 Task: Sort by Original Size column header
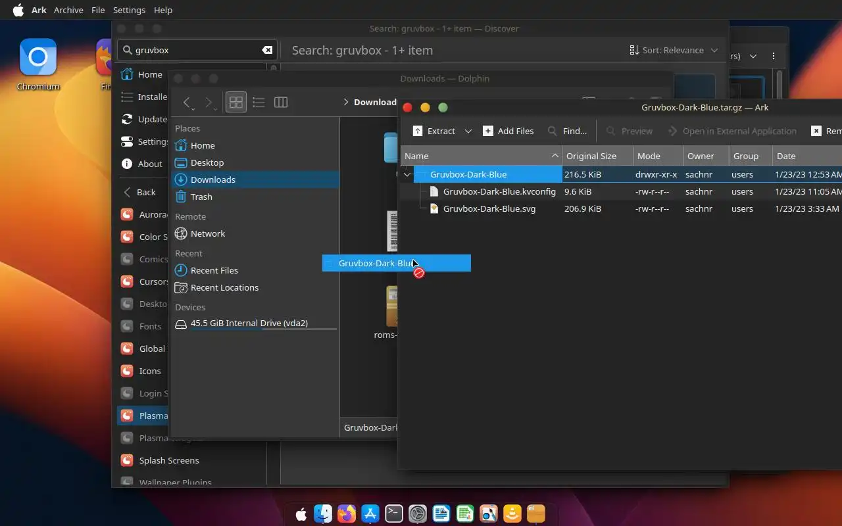598,156
